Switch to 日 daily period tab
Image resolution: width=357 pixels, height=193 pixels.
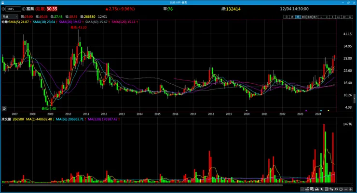click(x=286, y=17)
